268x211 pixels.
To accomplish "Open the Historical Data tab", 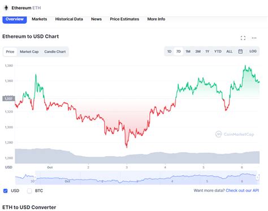I will point(69,19).
